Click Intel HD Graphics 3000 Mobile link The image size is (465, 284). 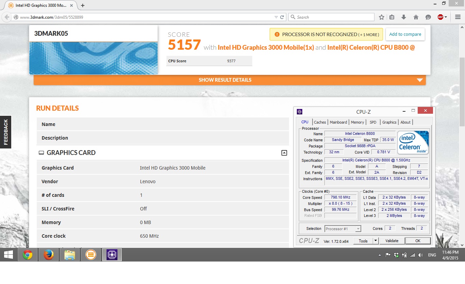pos(266,47)
